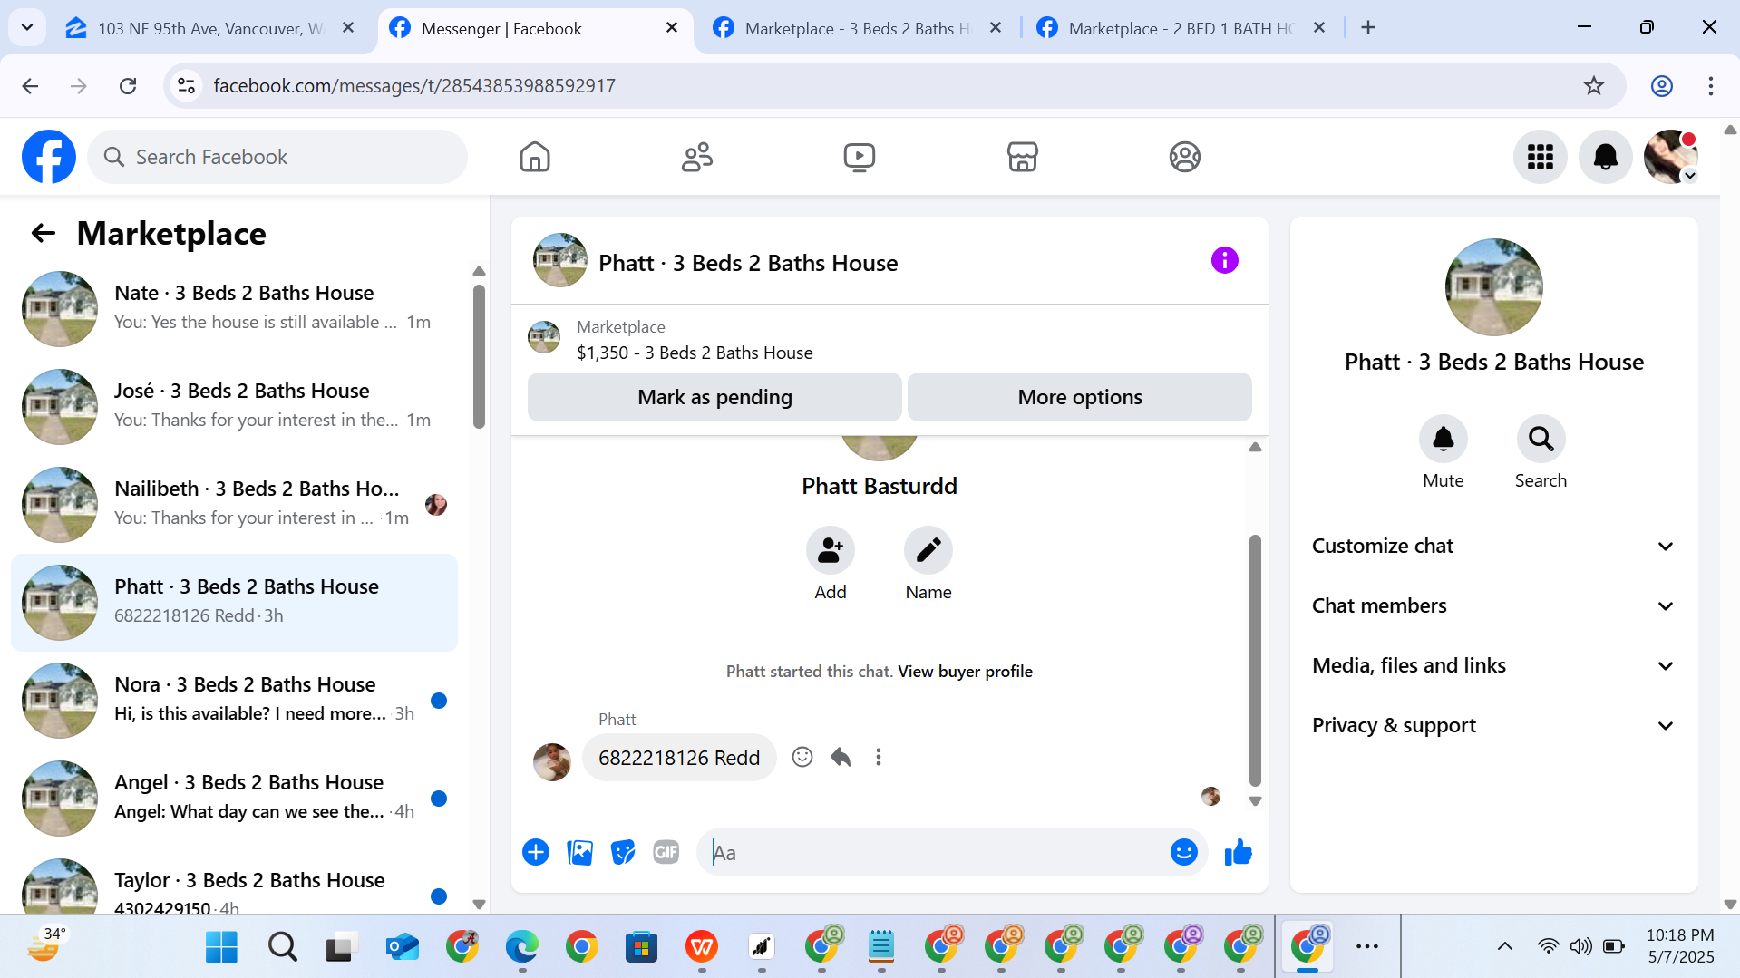Open the Taylor conversation
1740x978 pixels.
point(234,884)
